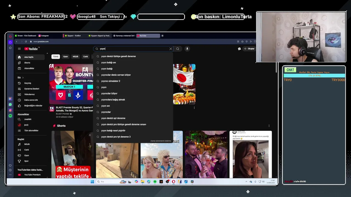Select the Canlı filter chip
This screenshot has height=197, width=351.
[x=86, y=57]
